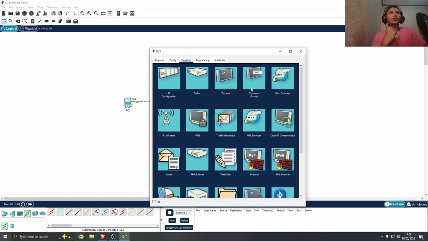Open the Dial-up application icon
This screenshot has height=241, width=428.
(197, 78)
